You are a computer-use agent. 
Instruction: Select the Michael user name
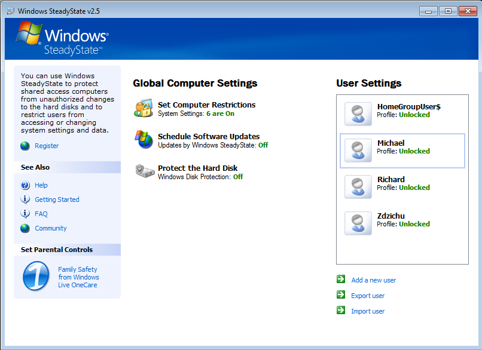tap(391, 143)
